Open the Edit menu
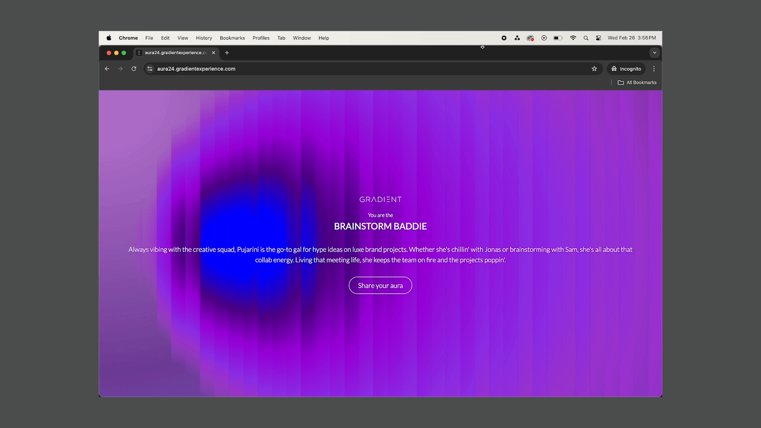Viewport: 761px width, 428px height. pyautogui.click(x=165, y=38)
